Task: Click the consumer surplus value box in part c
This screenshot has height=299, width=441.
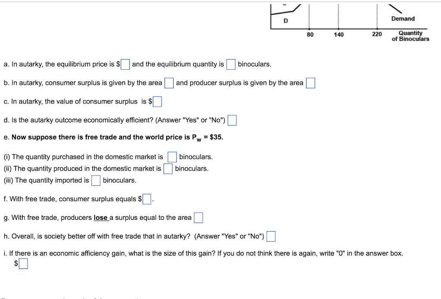Action: point(157,101)
